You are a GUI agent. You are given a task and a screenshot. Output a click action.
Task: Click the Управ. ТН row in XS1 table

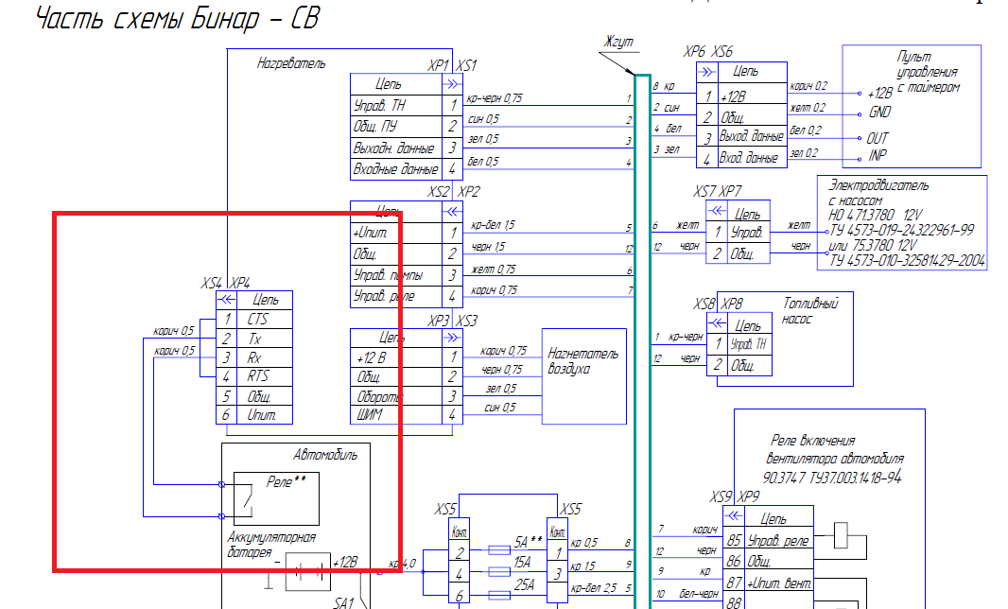point(407,106)
